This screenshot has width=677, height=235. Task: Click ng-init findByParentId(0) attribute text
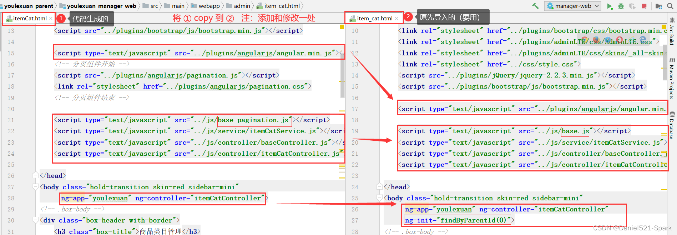(x=458, y=220)
